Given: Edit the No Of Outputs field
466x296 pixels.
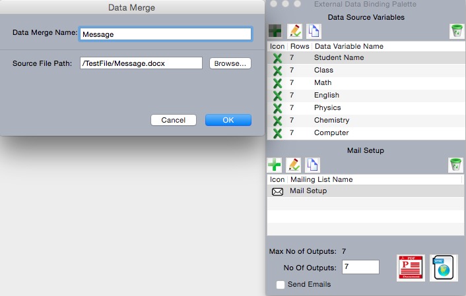Looking at the screenshot, I should point(360,267).
